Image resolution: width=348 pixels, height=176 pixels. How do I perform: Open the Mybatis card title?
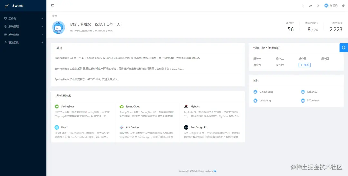click(x=195, y=106)
